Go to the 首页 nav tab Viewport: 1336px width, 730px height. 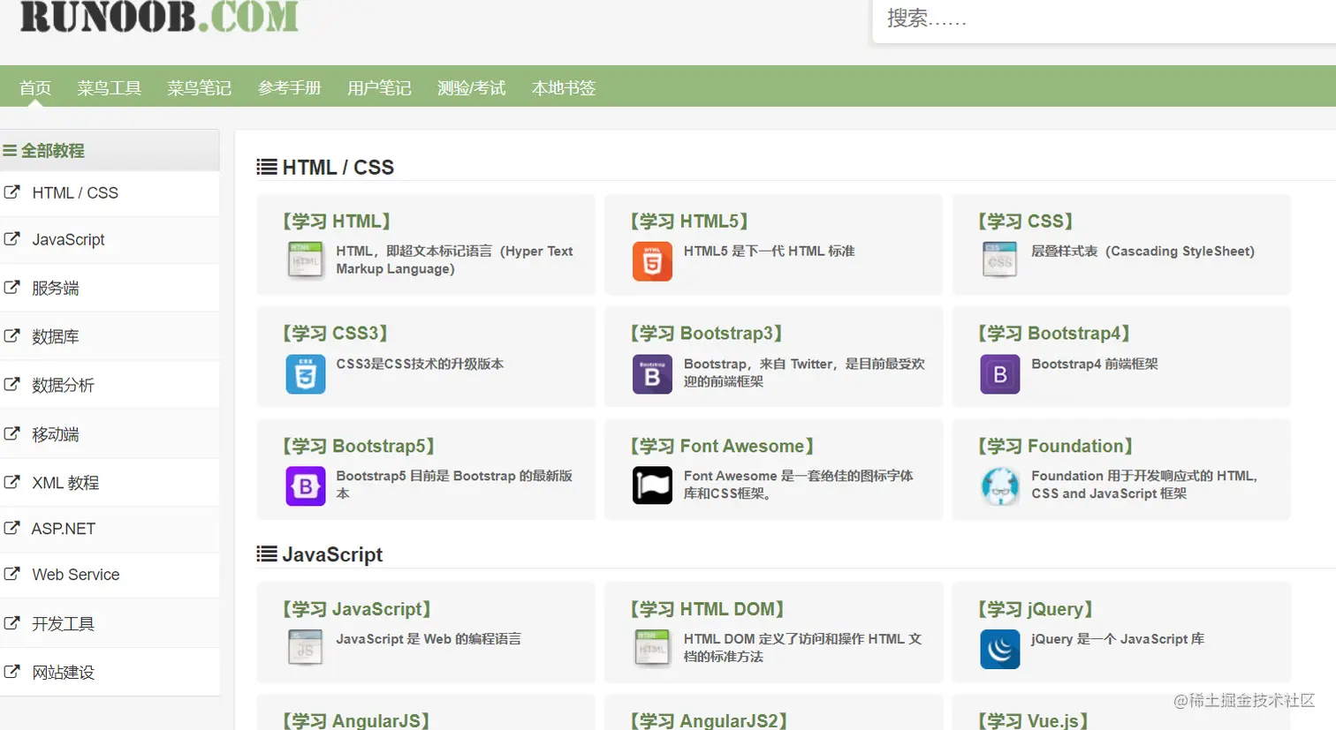tap(35, 88)
